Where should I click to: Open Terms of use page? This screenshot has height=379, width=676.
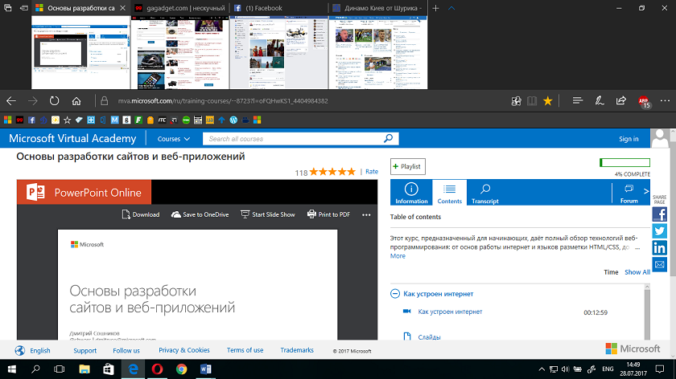[x=245, y=350]
